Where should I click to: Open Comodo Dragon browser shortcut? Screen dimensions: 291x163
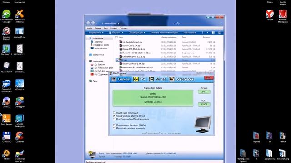tap(6, 34)
